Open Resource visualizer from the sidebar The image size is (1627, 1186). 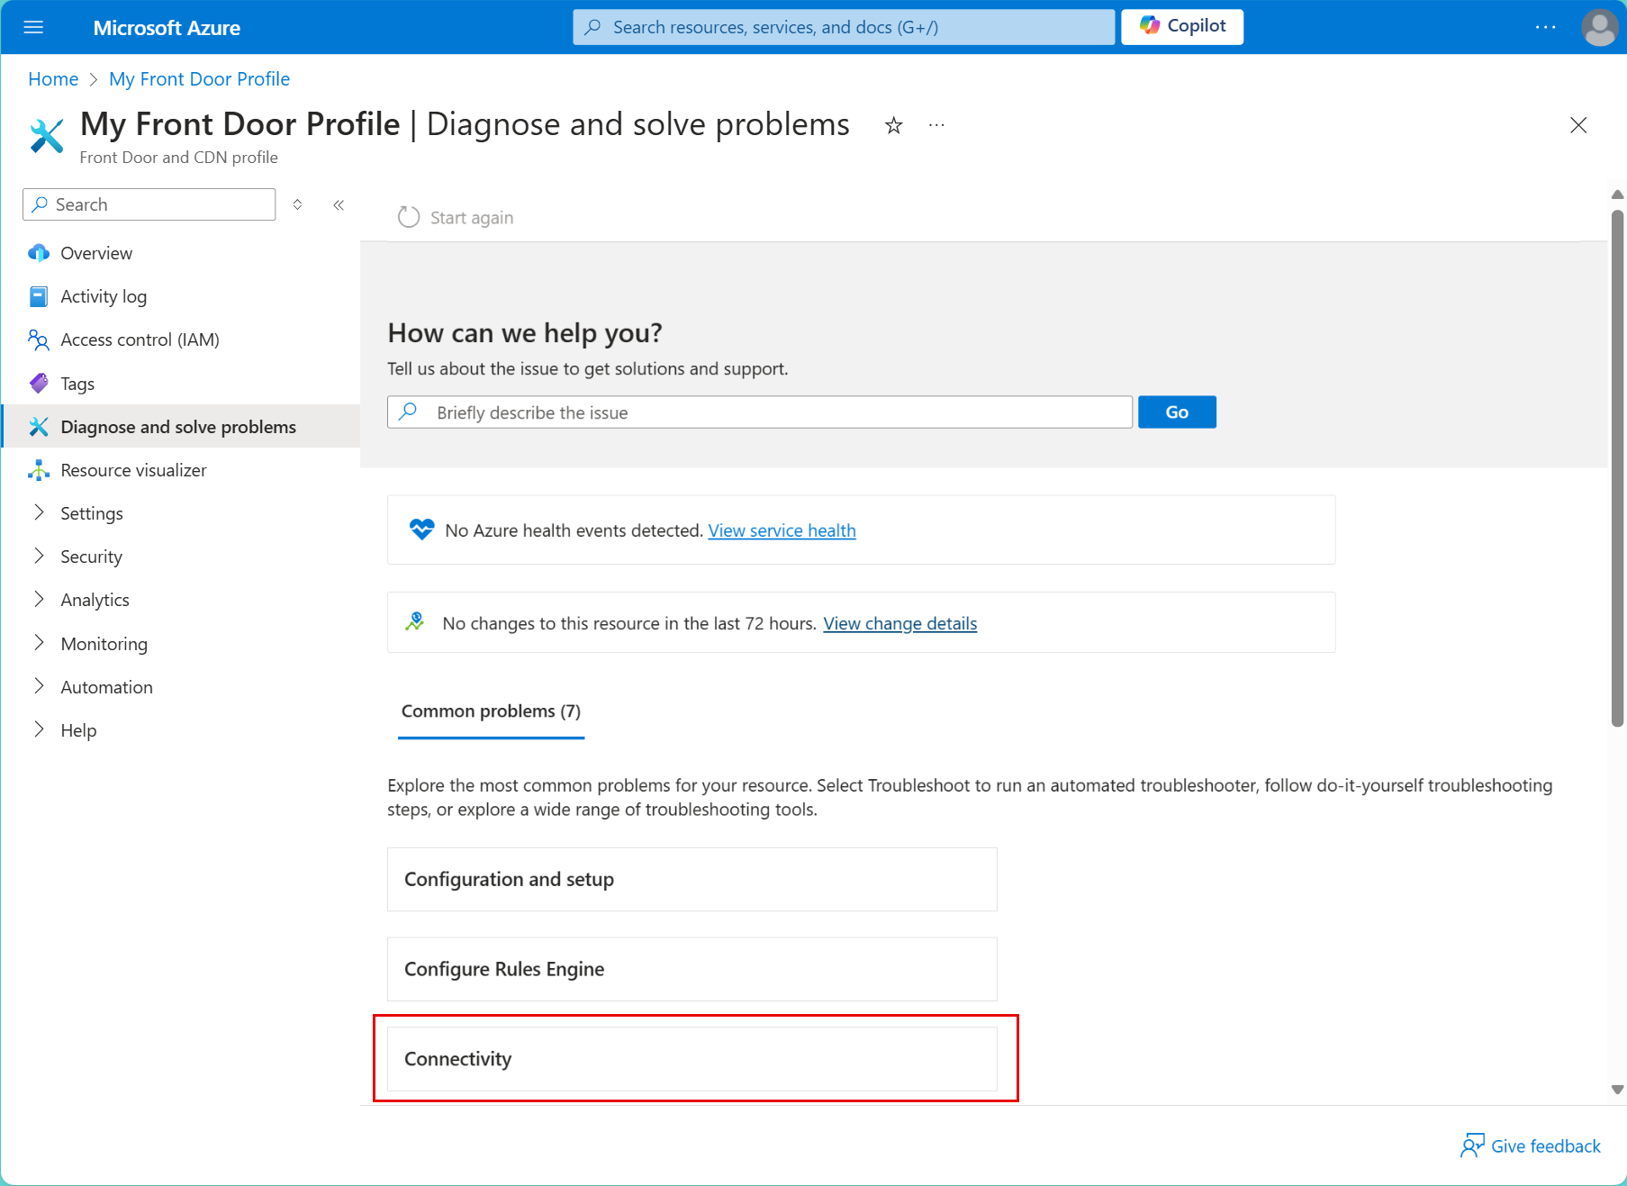pyautogui.click(x=133, y=470)
